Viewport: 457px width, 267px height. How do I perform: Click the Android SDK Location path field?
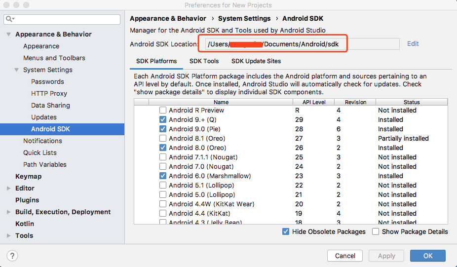pos(301,44)
